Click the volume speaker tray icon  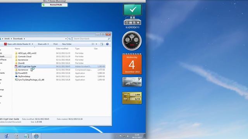(128, 136)
